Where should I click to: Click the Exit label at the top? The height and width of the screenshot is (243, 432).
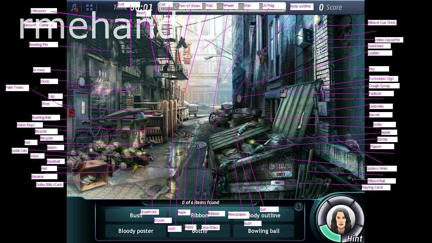coord(120,4)
